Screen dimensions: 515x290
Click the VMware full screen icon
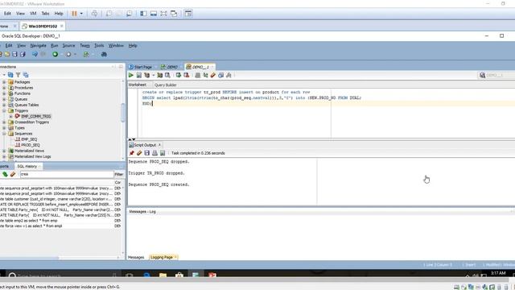coord(163,14)
